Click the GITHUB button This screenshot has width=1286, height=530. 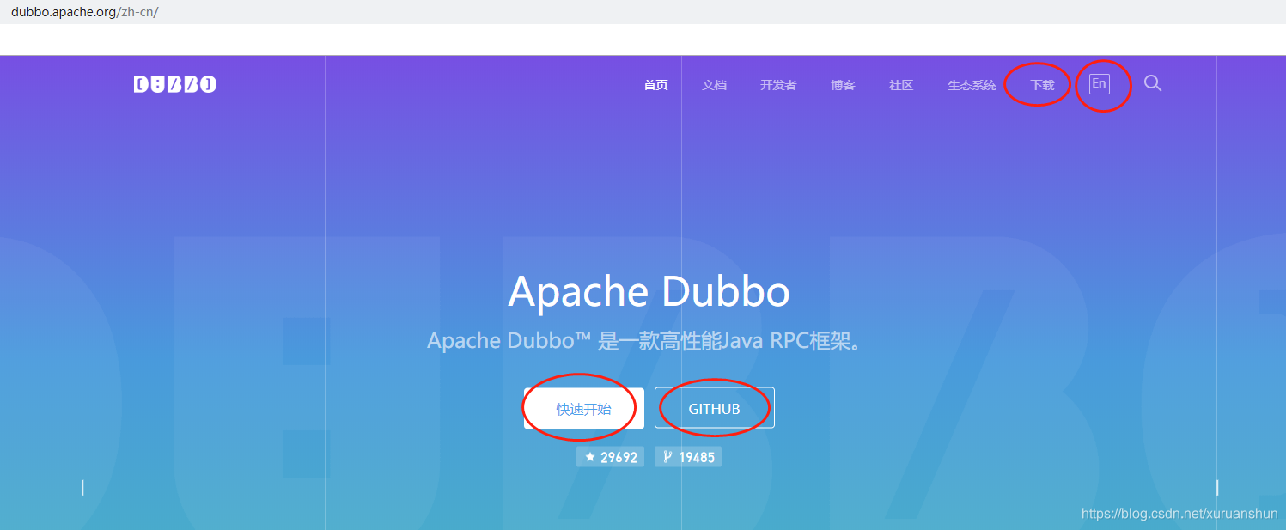pos(714,408)
